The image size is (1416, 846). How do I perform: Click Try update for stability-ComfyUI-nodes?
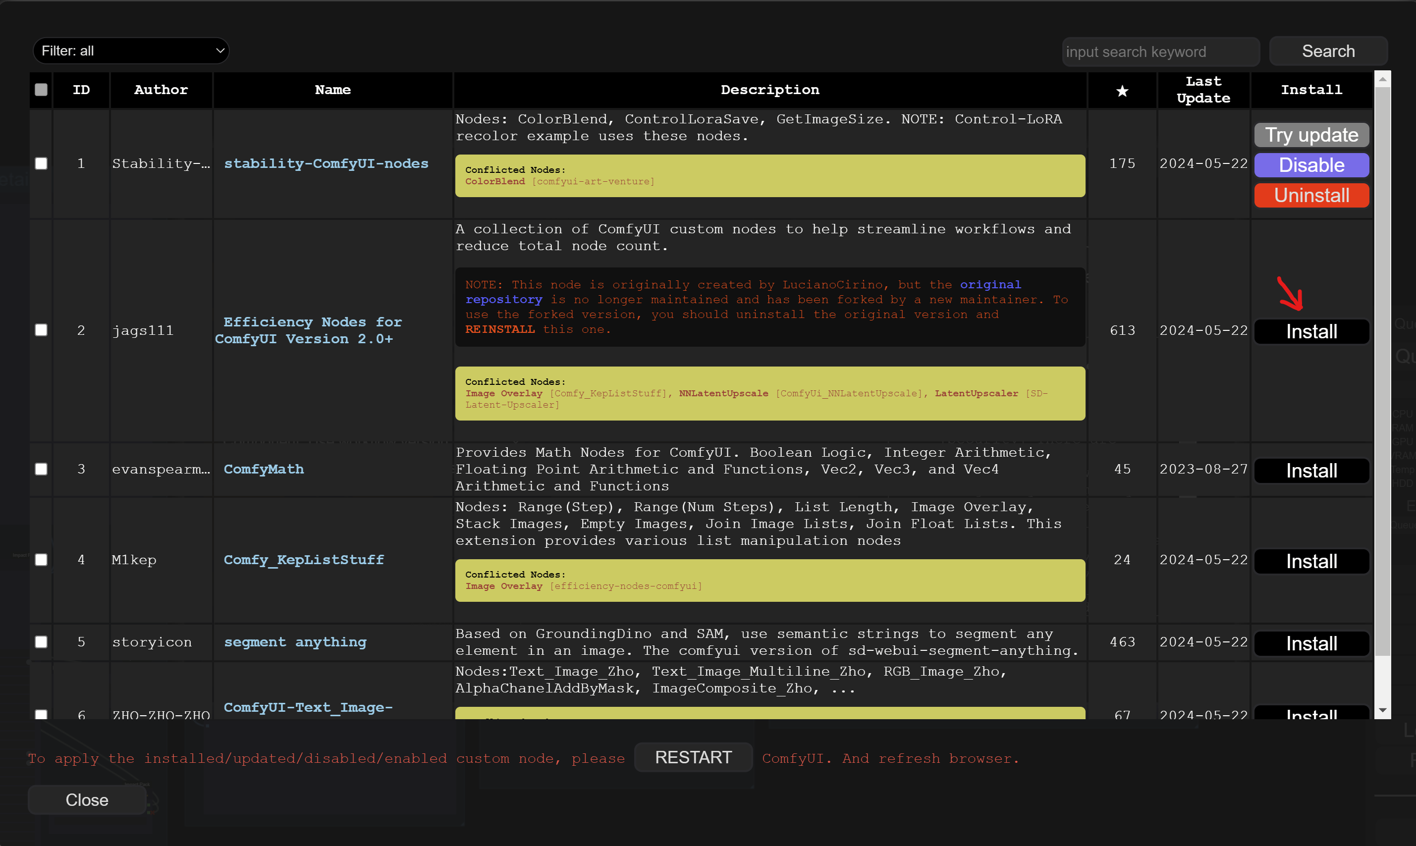(1311, 135)
